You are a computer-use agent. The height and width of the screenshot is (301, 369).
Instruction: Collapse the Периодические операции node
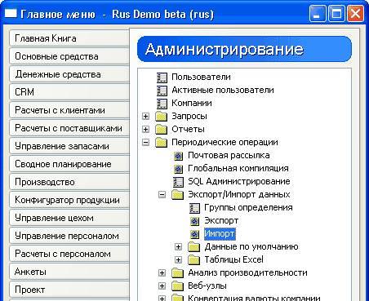146,143
